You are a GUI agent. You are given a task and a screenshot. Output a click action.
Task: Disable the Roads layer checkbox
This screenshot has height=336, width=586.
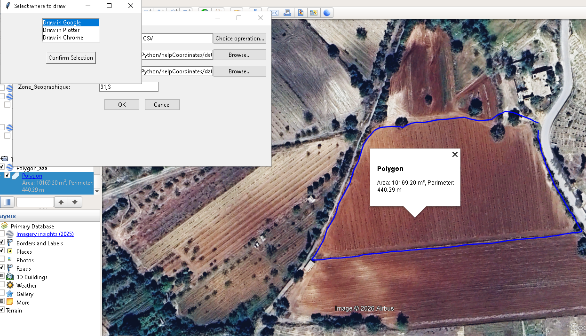[x=2, y=268]
